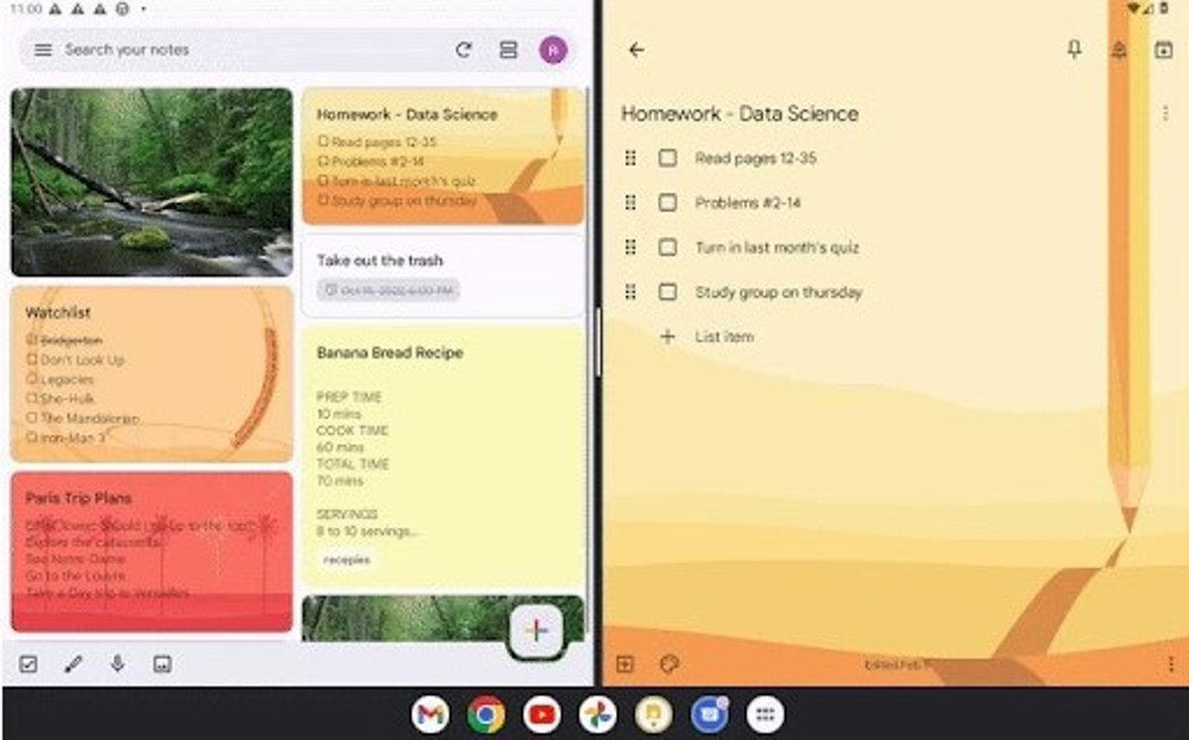Archive the open note
This screenshot has width=1189, height=740.
1163,51
